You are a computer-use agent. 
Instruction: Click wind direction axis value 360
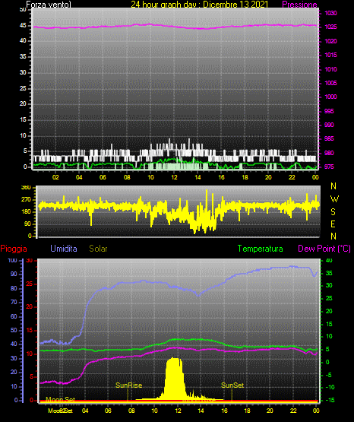point(26,188)
